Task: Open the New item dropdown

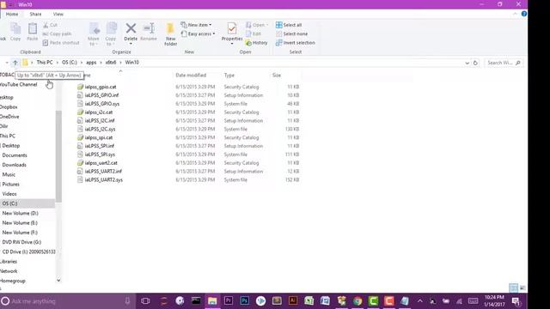Action: click(196, 25)
